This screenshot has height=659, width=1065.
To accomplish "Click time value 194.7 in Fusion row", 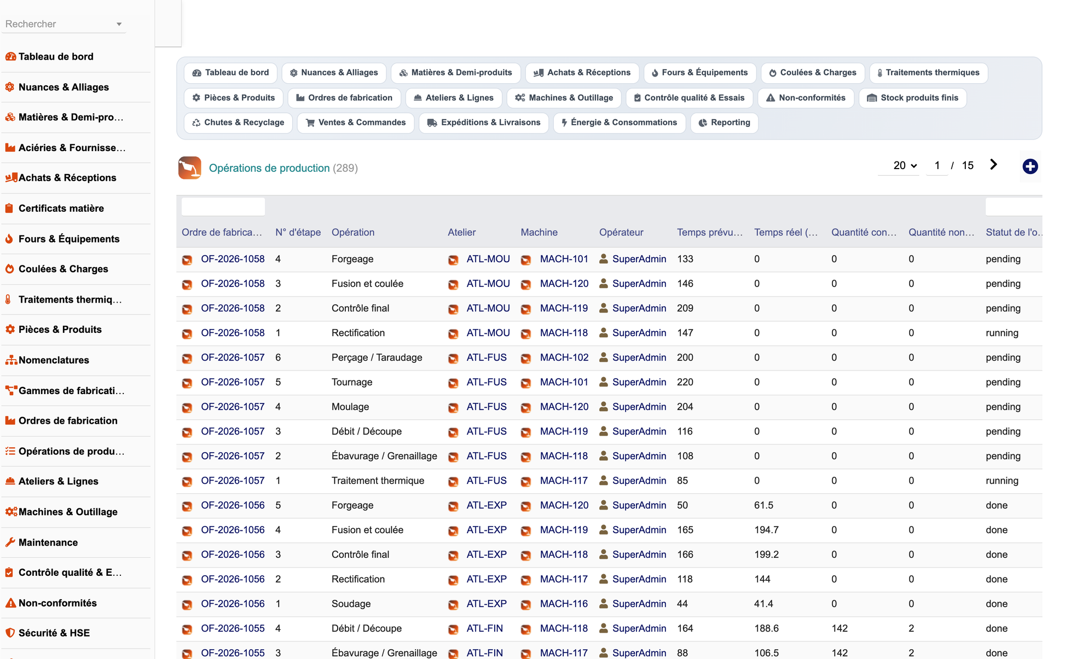I will pos(766,530).
